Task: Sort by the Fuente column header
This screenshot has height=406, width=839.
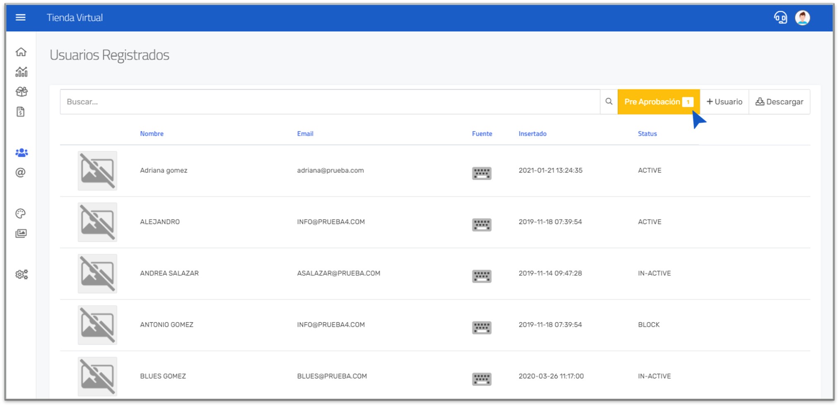Action: pos(482,134)
